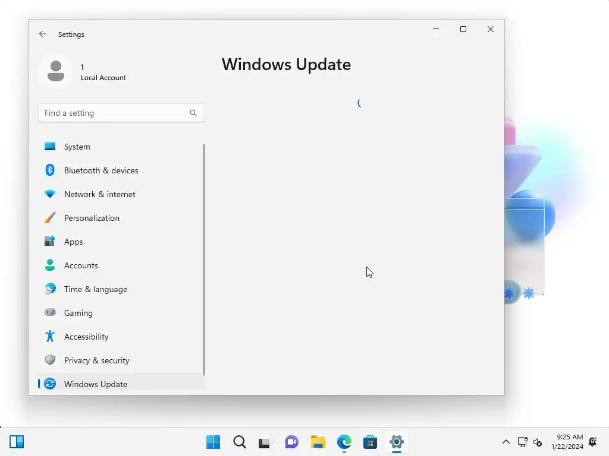Close the Settings window
609x456 pixels.
[491, 29]
